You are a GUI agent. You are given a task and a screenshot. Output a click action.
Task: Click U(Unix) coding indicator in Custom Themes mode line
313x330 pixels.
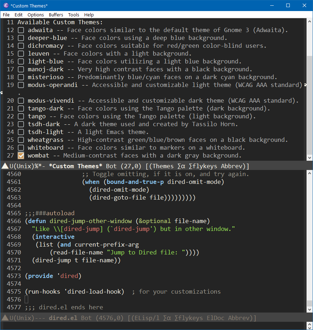pyautogui.click(x=22, y=166)
